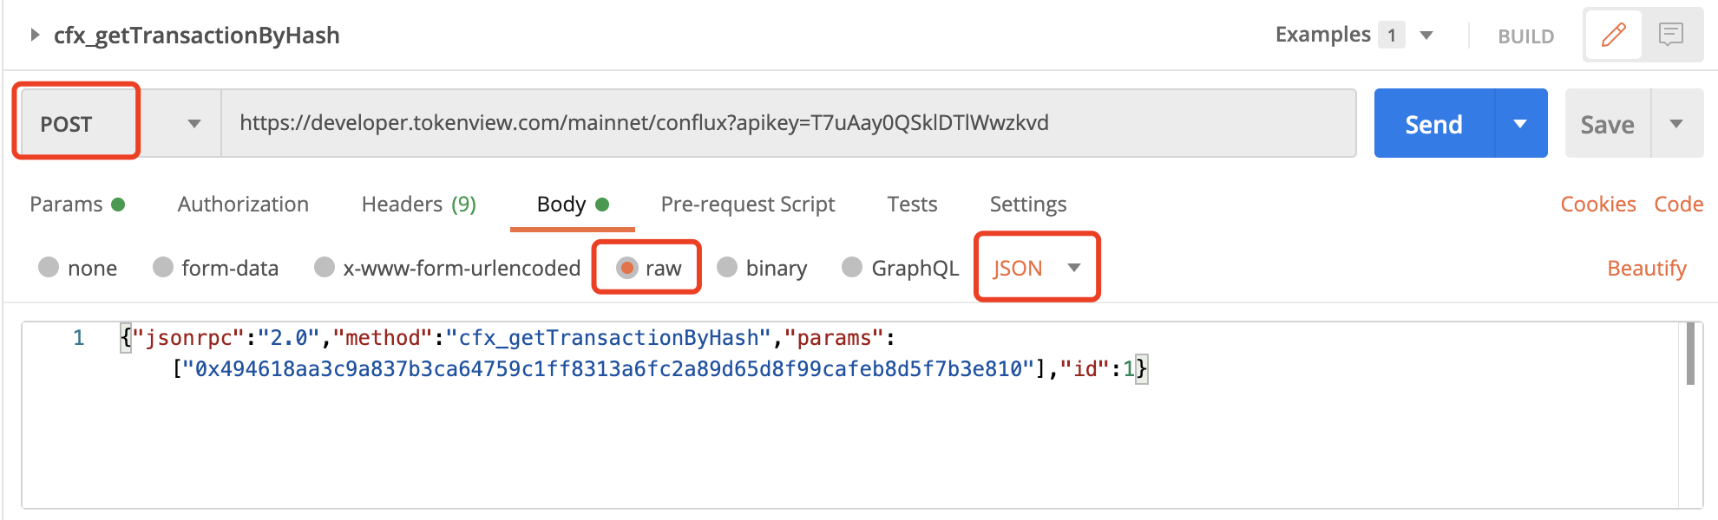This screenshot has height=520, width=1718.
Task: Select the none body type
Action: [x=77, y=268]
